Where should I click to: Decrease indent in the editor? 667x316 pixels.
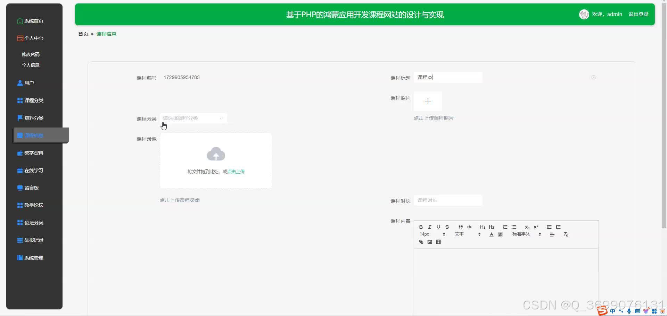pyautogui.click(x=549, y=227)
